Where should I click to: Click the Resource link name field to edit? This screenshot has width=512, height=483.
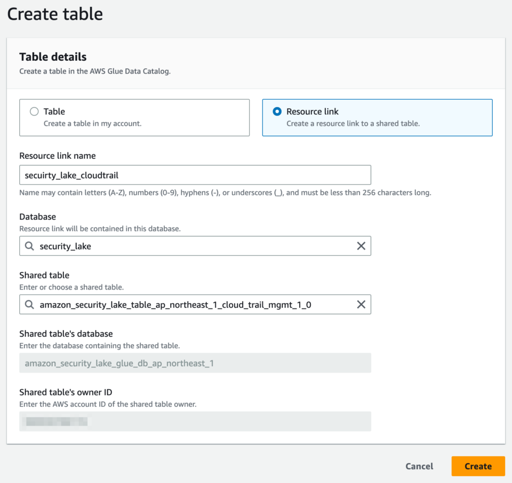point(195,174)
